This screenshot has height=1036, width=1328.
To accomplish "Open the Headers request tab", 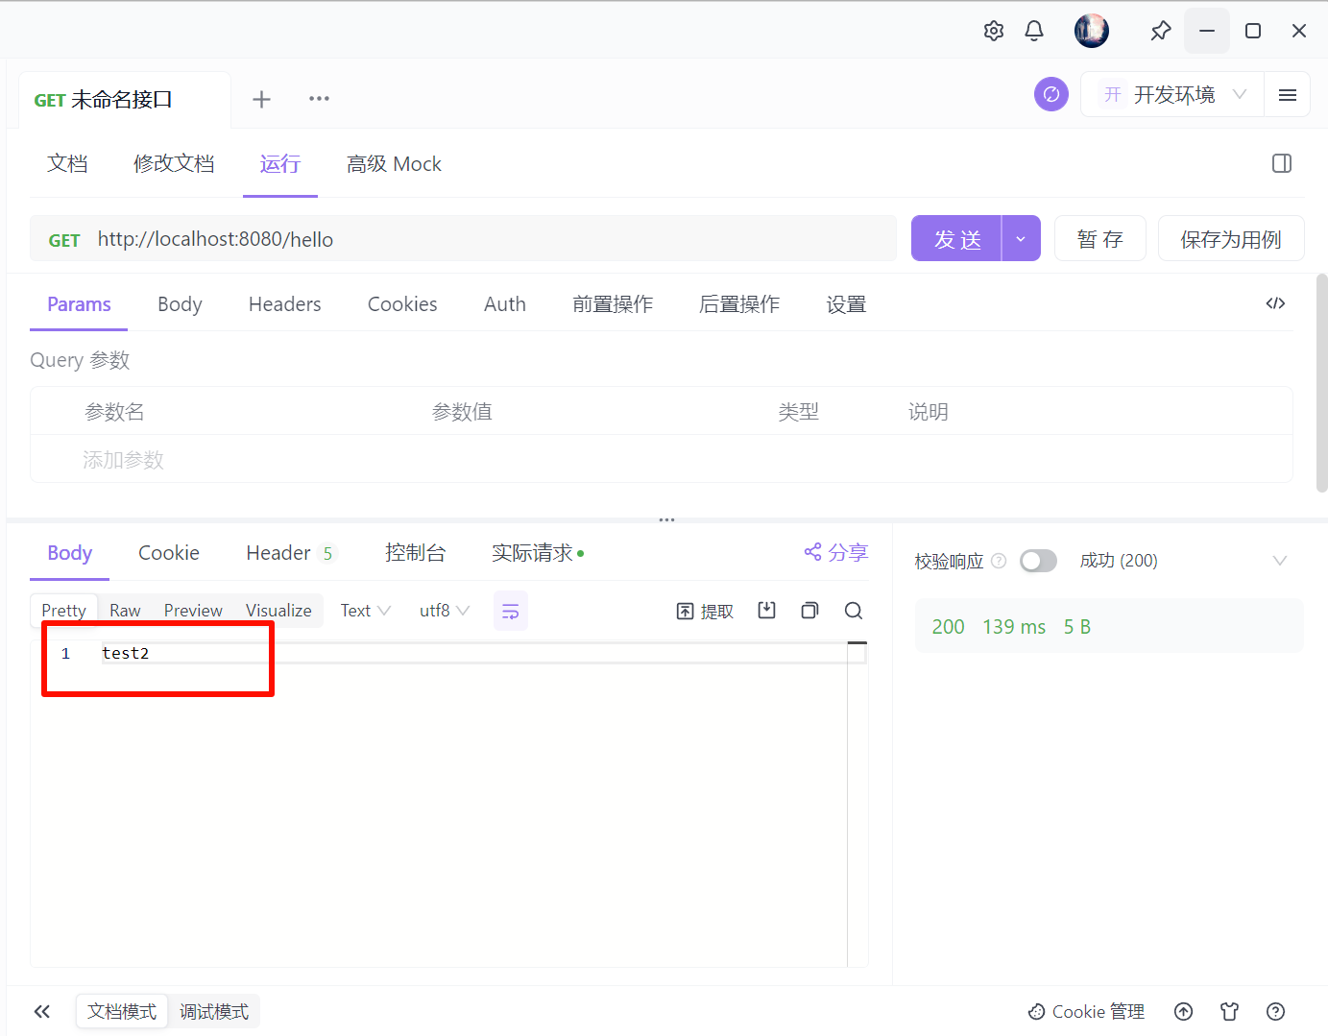I will 284,304.
